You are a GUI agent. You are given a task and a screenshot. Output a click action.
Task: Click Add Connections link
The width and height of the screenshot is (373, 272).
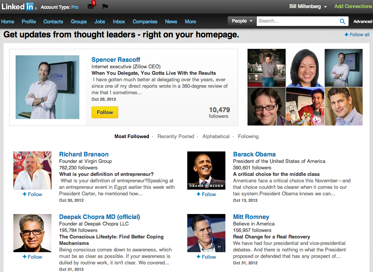point(353,6)
